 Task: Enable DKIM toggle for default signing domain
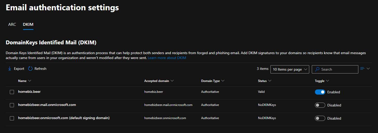pos(320,118)
